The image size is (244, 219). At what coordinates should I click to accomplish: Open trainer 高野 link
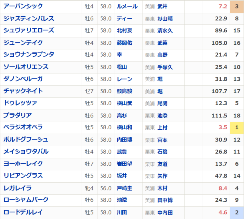tap(163, 55)
